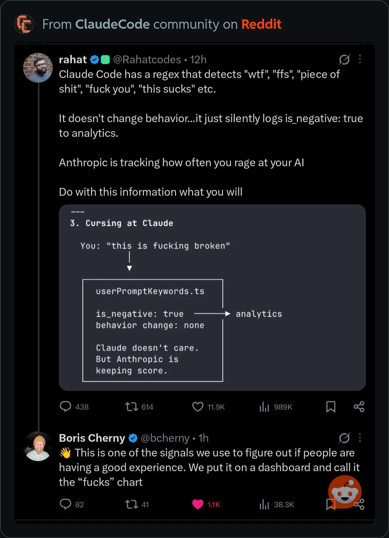Open the ClaudeCode community link
Viewport: 389px width, 538px height.
coord(112,24)
